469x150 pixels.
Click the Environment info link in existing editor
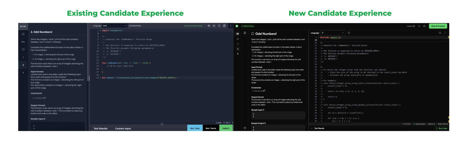tap(135, 26)
